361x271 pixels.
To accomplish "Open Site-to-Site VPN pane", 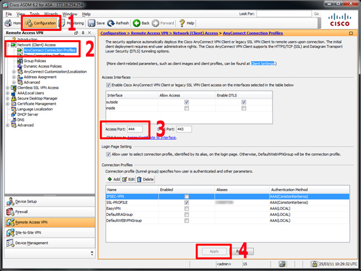I will (x=50, y=232).
